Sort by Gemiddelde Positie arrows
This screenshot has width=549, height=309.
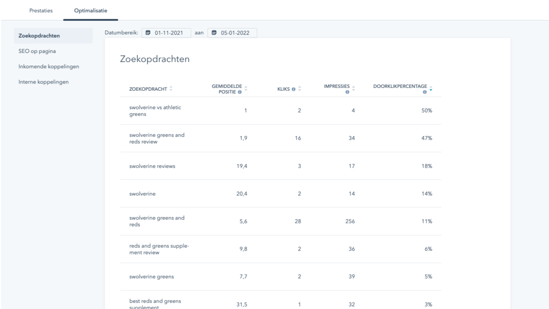click(246, 89)
